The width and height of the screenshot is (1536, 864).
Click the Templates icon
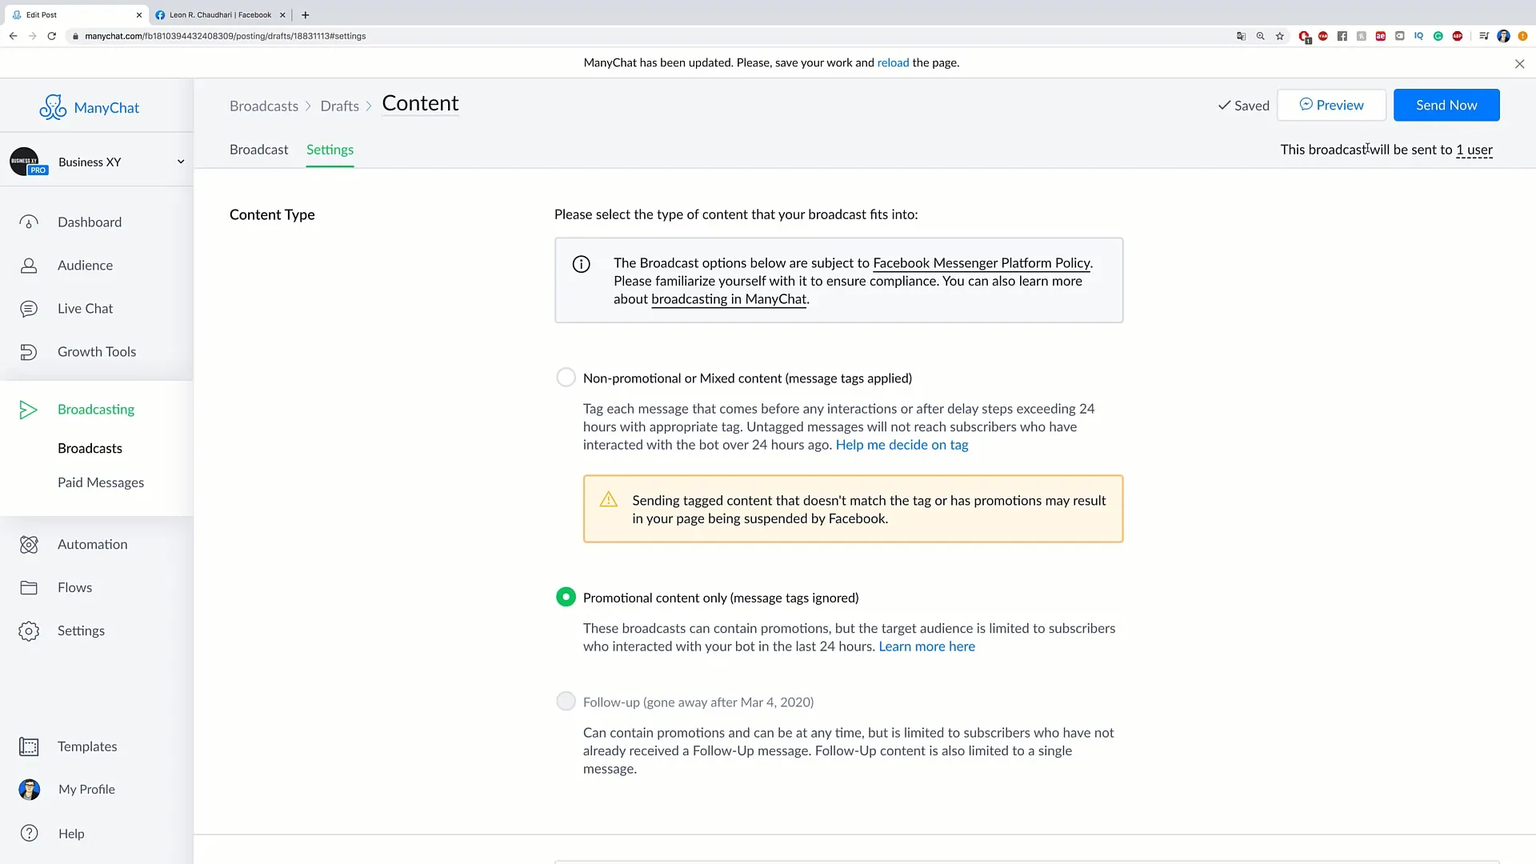pyautogui.click(x=29, y=746)
